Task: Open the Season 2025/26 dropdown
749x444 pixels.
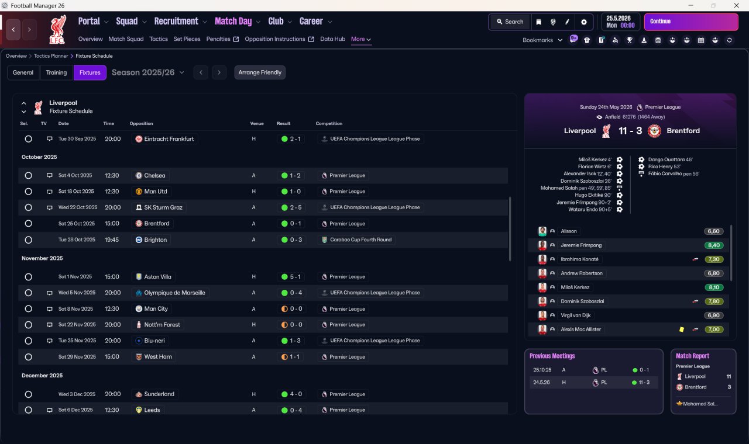Action: (x=148, y=72)
